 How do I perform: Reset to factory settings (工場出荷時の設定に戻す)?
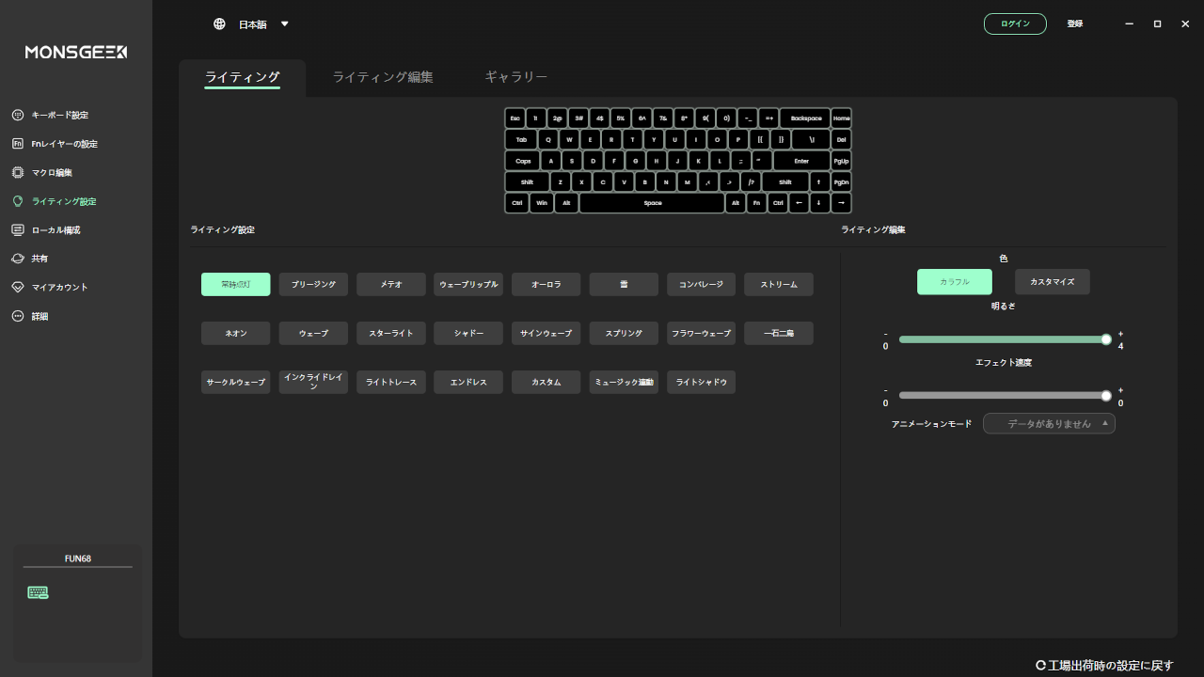point(1104,666)
